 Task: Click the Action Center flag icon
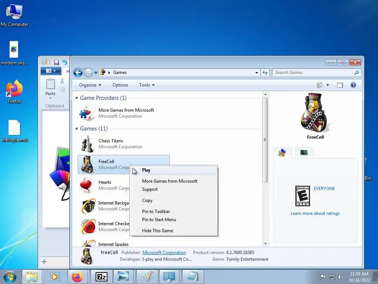coord(323,277)
